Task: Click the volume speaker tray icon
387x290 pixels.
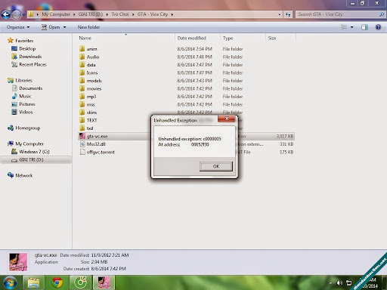Action: 339,283
